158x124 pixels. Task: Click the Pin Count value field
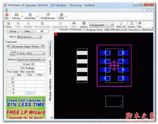point(40,72)
